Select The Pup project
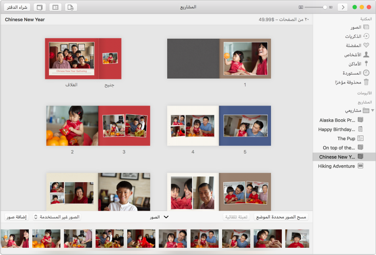This screenshot has height=255, width=376. 350,138
